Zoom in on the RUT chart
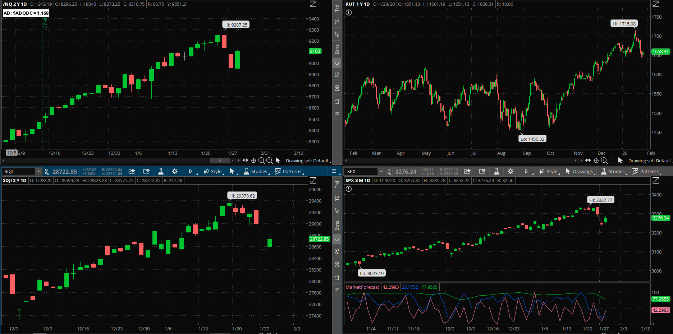This screenshot has height=334, width=673. [604, 161]
